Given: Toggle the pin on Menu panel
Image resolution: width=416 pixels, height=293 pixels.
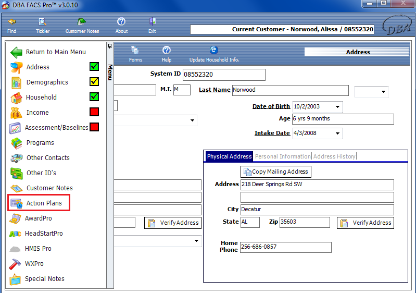Looking at the screenshot, I should (x=110, y=46).
